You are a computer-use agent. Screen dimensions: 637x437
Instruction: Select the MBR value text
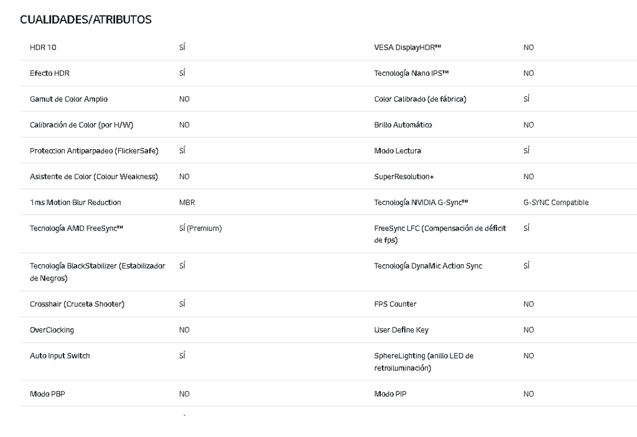point(187,203)
